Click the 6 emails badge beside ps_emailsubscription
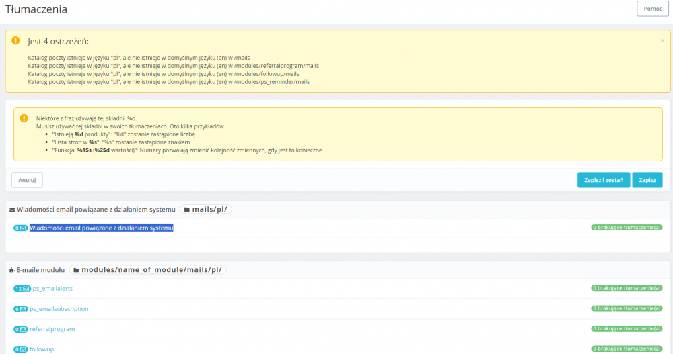The image size is (673, 354). (x=21, y=309)
